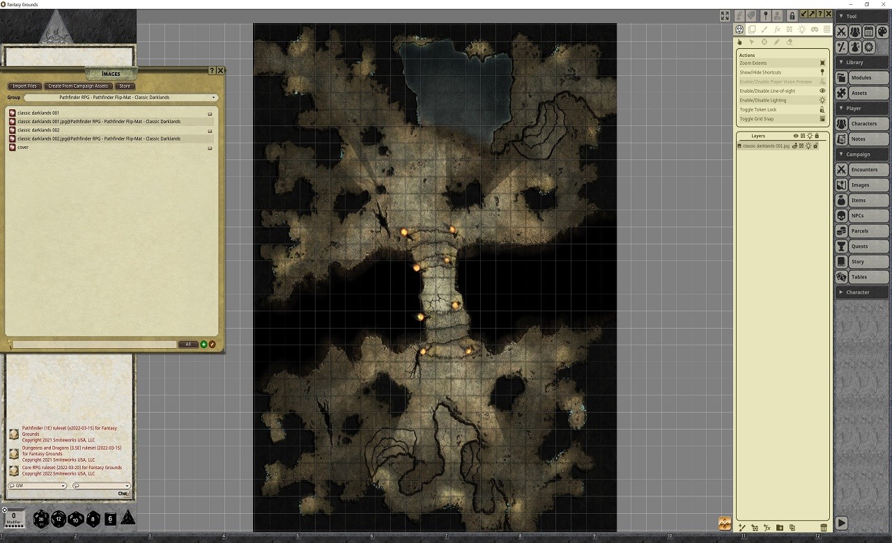
Task: Open the Group dropdown in Images window
Action: tap(121, 97)
